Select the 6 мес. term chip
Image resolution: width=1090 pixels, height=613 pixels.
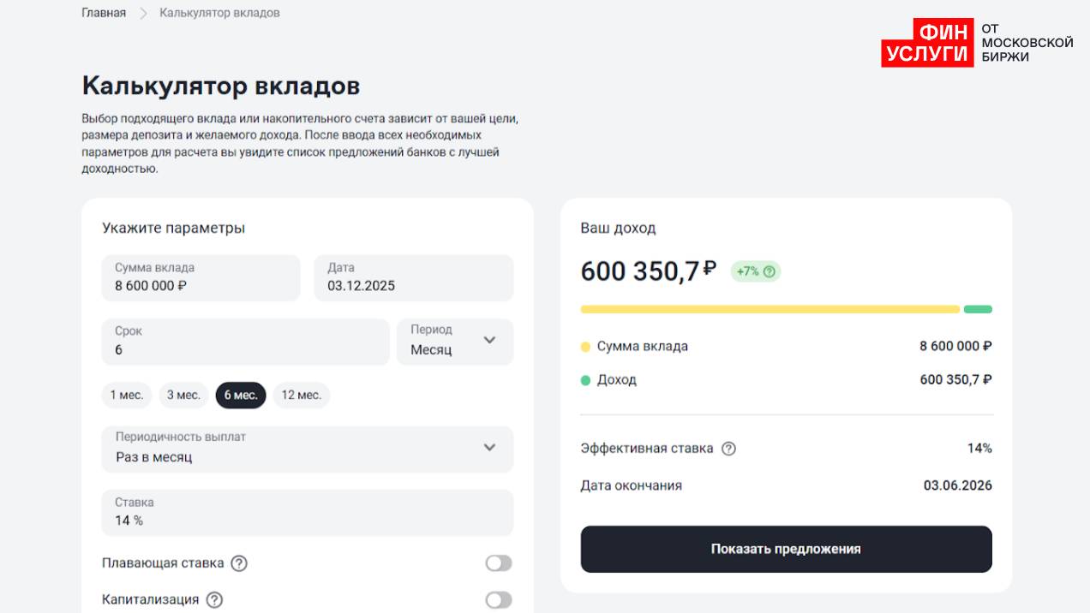pyautogui.click(x=241, y=395)
